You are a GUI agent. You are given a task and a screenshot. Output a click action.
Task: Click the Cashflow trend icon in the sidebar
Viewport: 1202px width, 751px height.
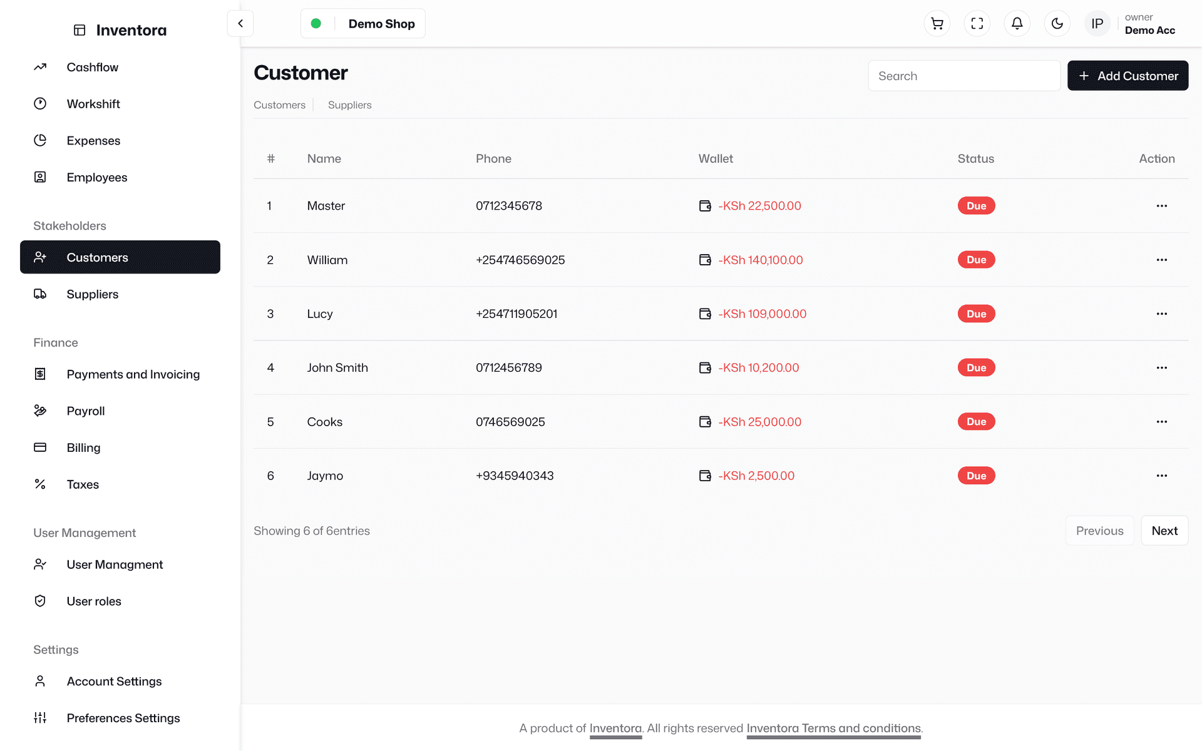point(40,67)
